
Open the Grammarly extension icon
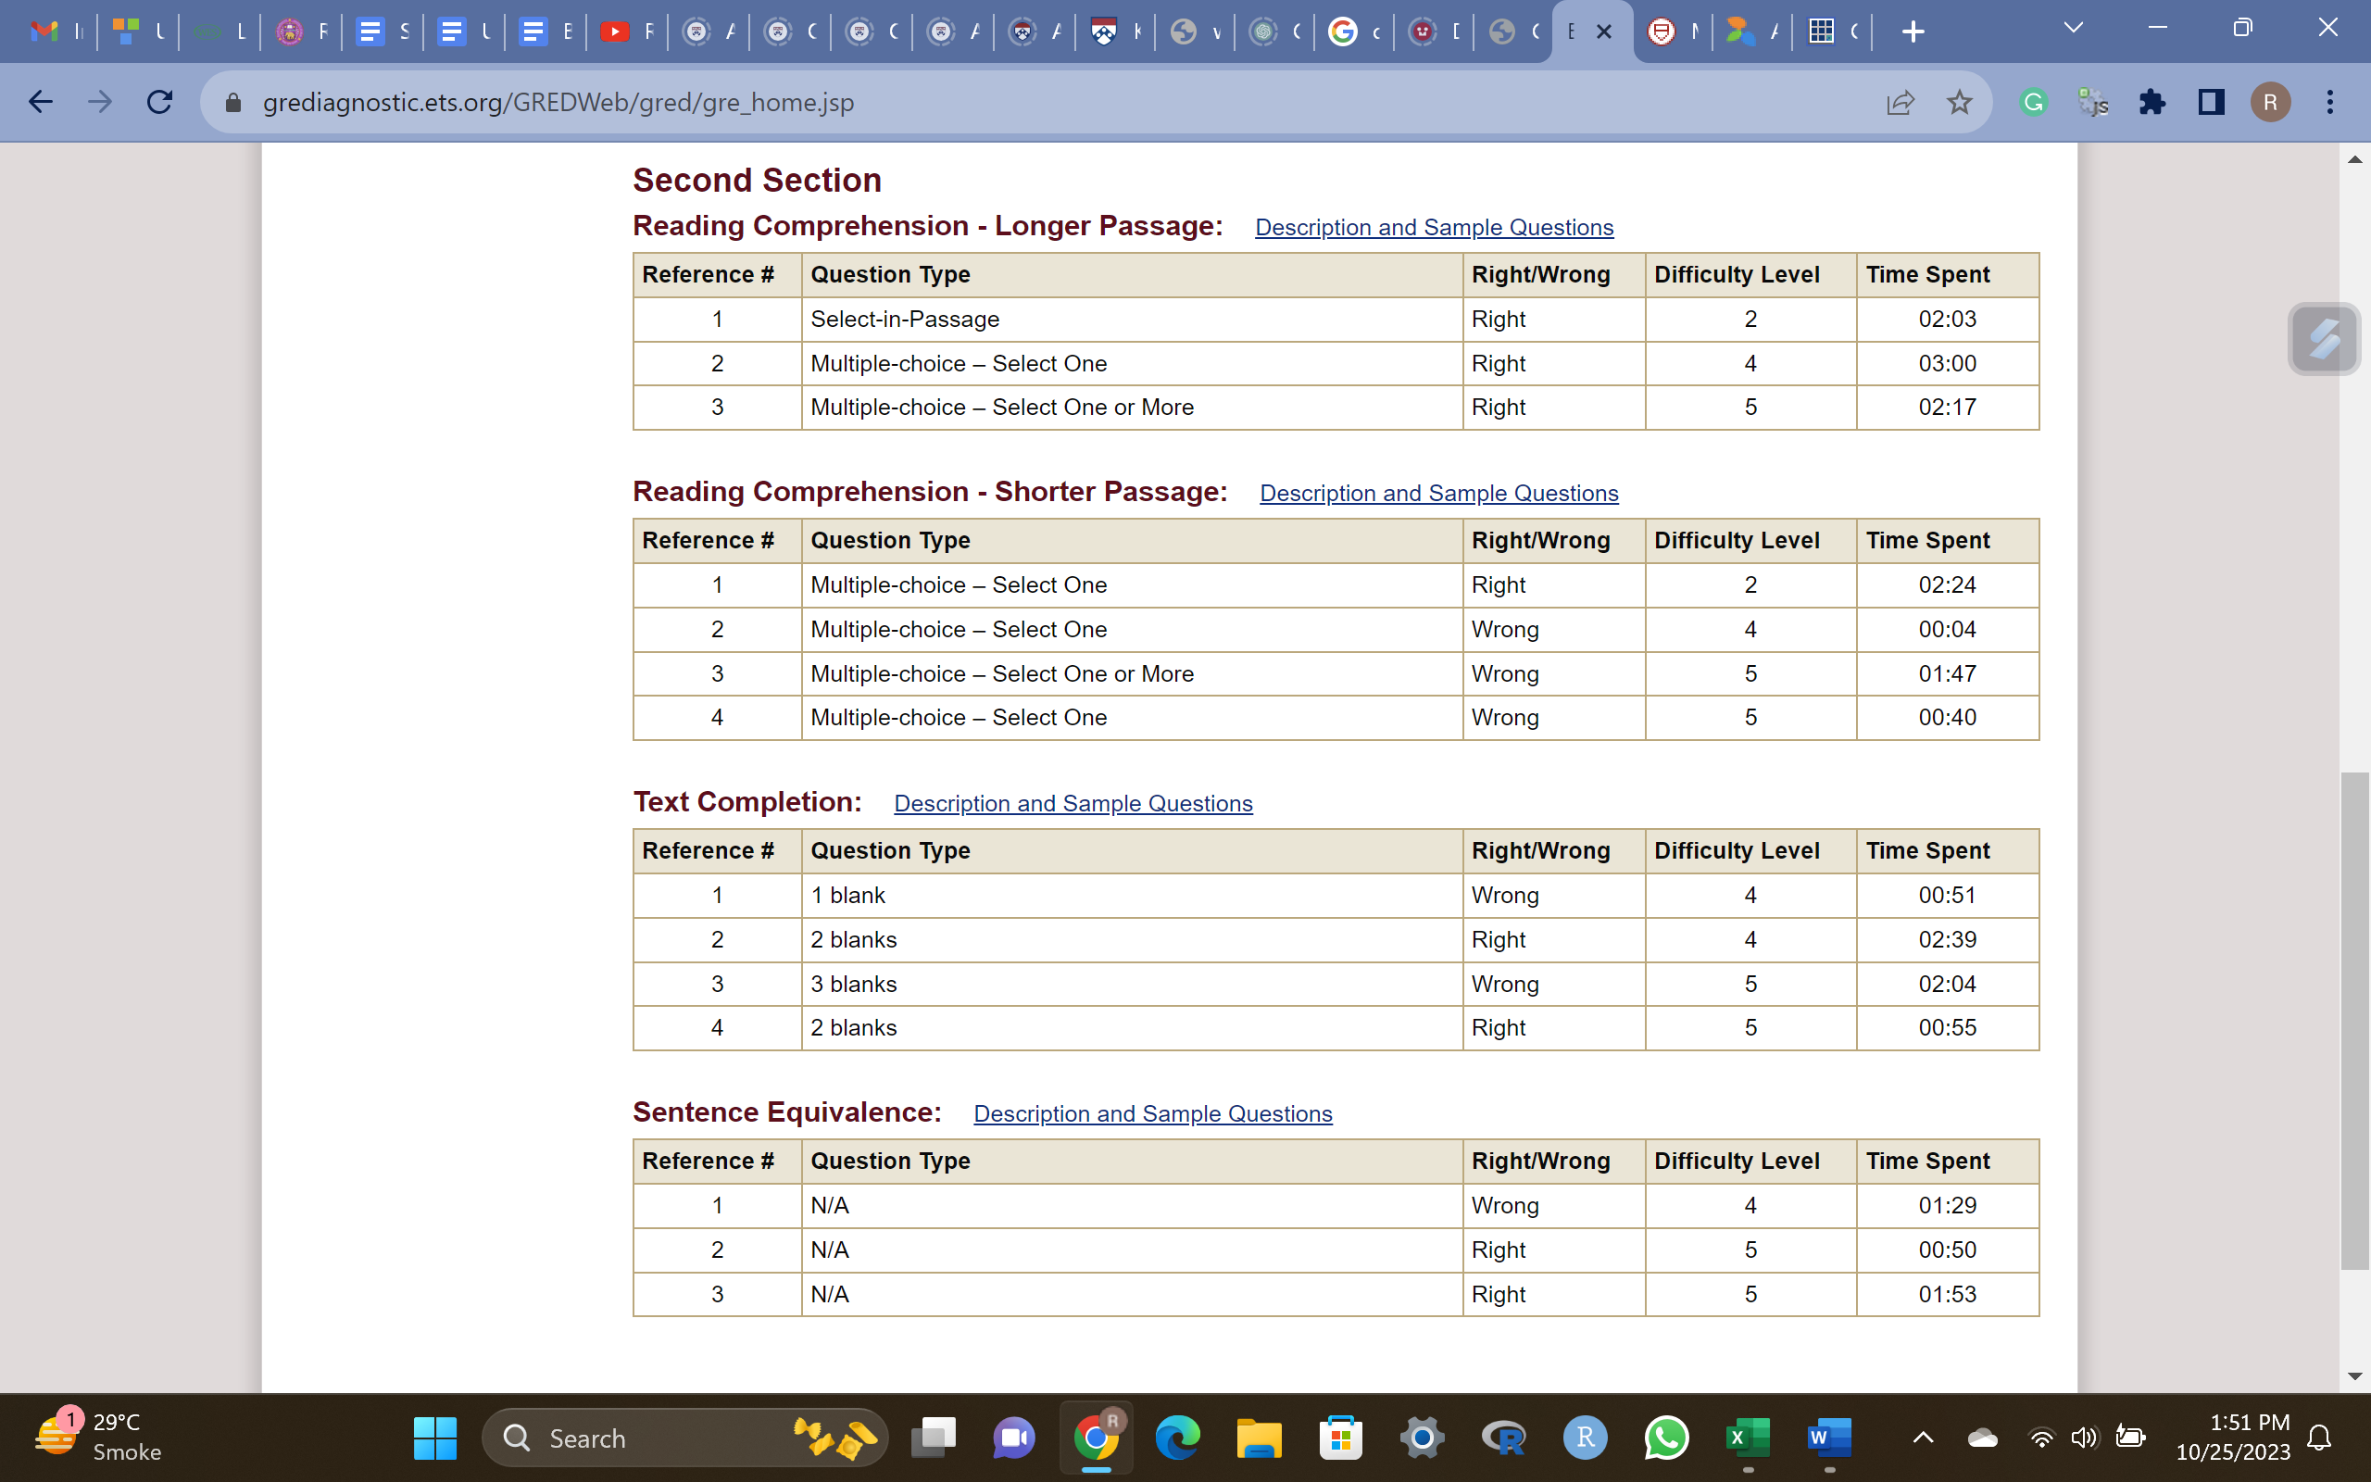click(2034, 102)
